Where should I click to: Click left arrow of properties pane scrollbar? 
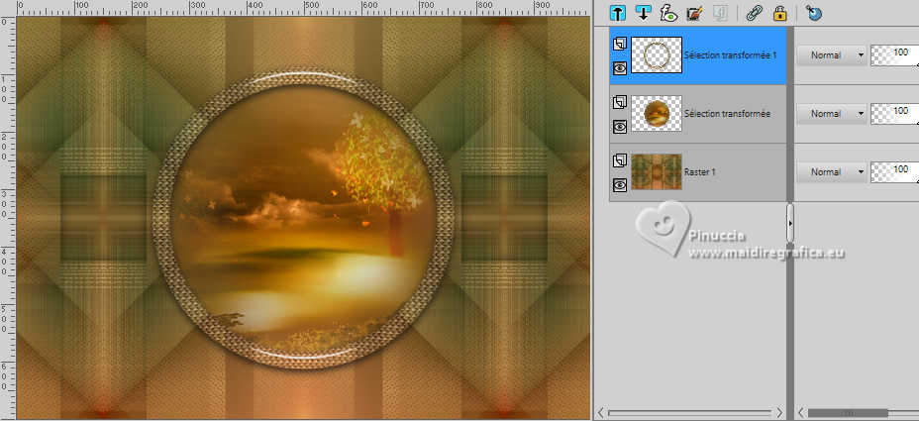(x=801, y=413)
